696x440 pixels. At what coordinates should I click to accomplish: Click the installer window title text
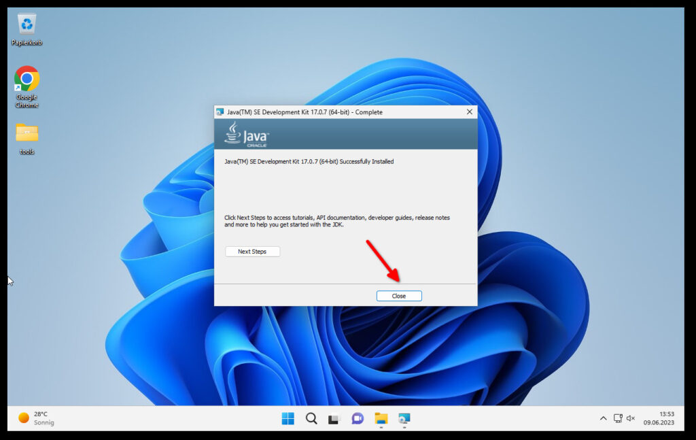305,112
